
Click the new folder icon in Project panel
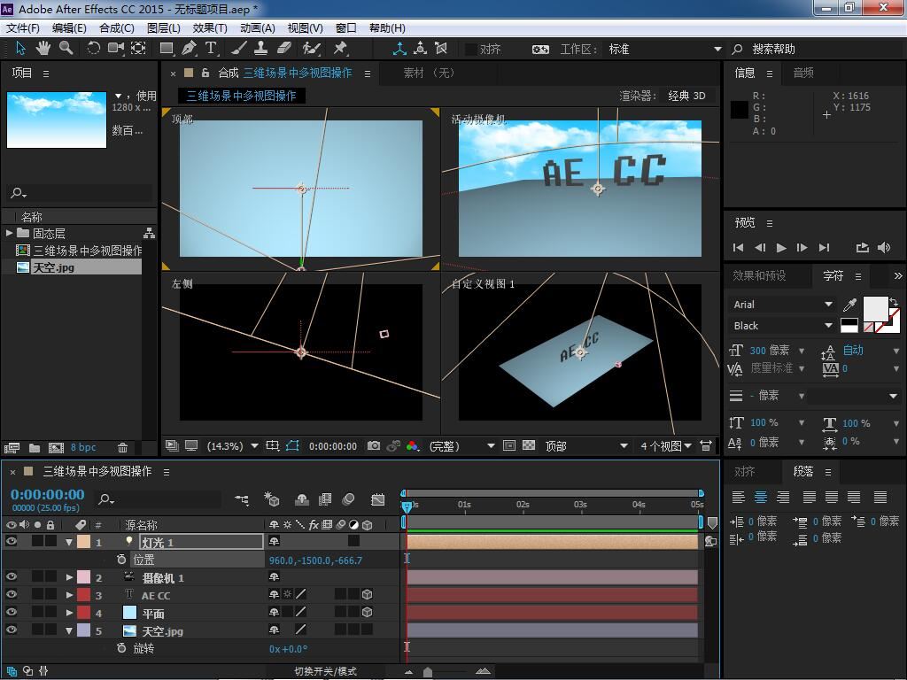(x=35, y=447)
